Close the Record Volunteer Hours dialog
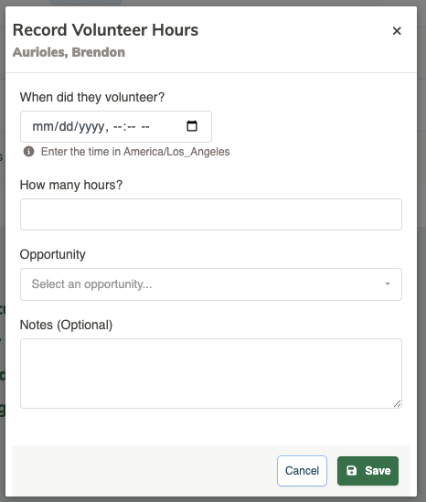426x502 pixels. pyautogui.click(x=397, y=31)
